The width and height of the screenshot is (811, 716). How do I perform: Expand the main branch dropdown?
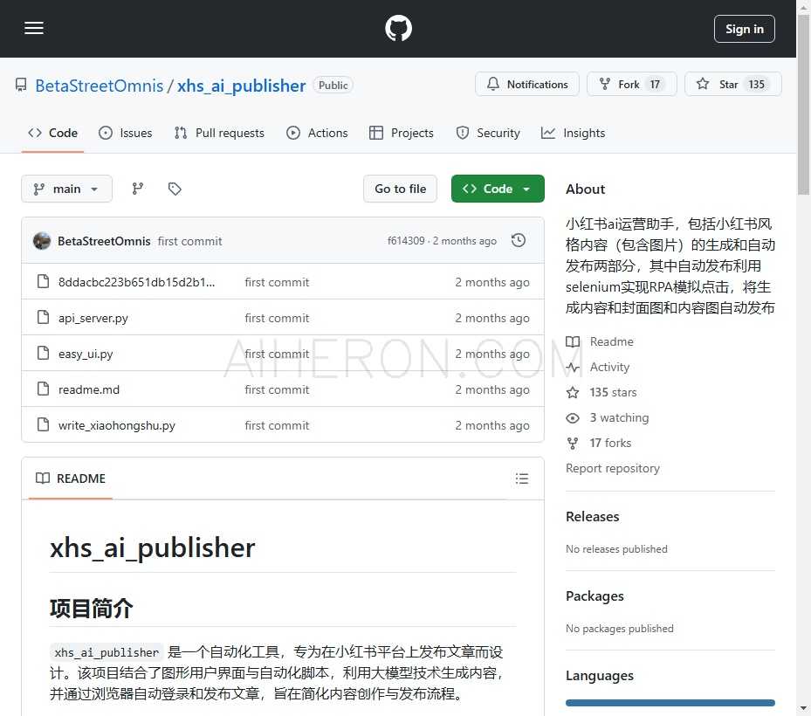pyautogui.click(x=66, y=189)
